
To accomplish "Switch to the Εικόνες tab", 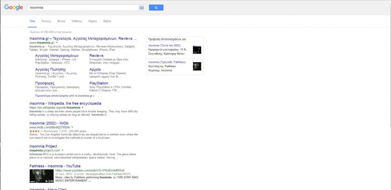I will click(x=46, y=21).
